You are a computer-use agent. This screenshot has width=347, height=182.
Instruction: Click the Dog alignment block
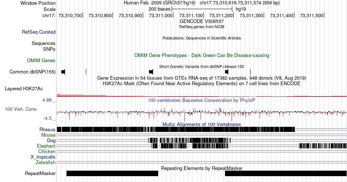189,140
